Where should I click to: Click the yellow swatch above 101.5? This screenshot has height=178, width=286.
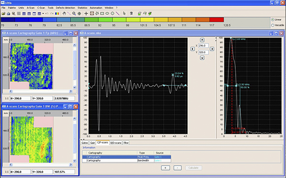pyautogui.click(x=147, y=20)
